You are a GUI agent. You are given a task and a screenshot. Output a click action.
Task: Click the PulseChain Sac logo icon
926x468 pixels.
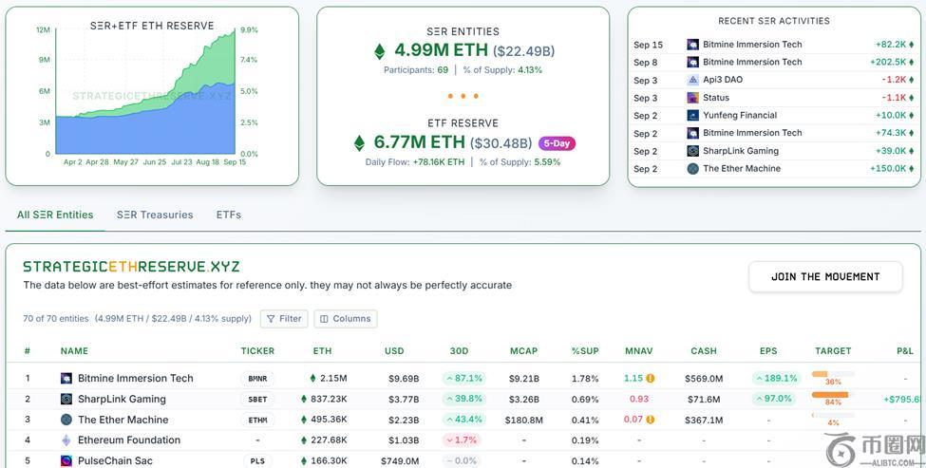coord(66,461)
